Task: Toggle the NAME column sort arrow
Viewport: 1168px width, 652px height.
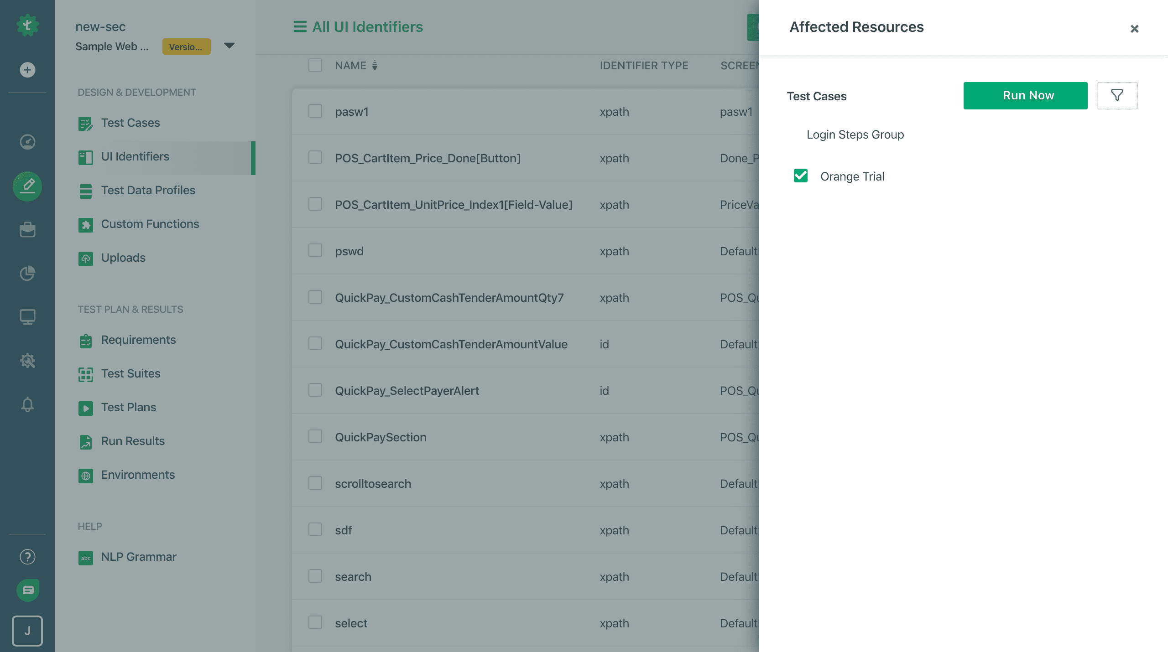Action: pos(374,65)
